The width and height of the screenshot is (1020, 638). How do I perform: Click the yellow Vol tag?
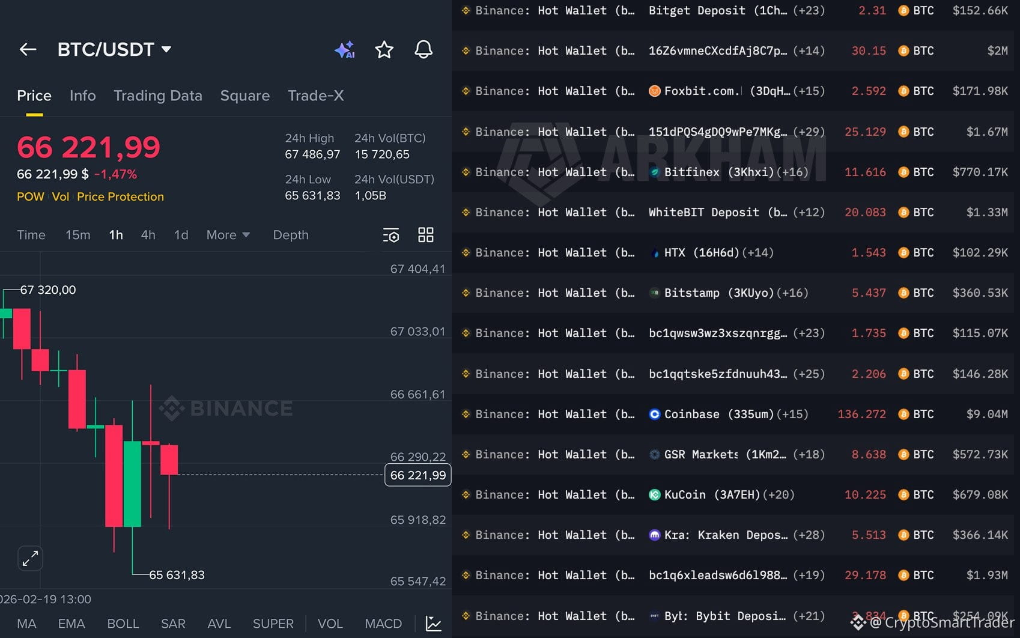coord(61,196)
